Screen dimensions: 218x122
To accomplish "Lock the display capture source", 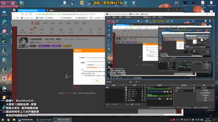I will point(145,100).
